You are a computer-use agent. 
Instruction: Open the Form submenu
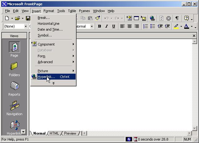[53, 56]
